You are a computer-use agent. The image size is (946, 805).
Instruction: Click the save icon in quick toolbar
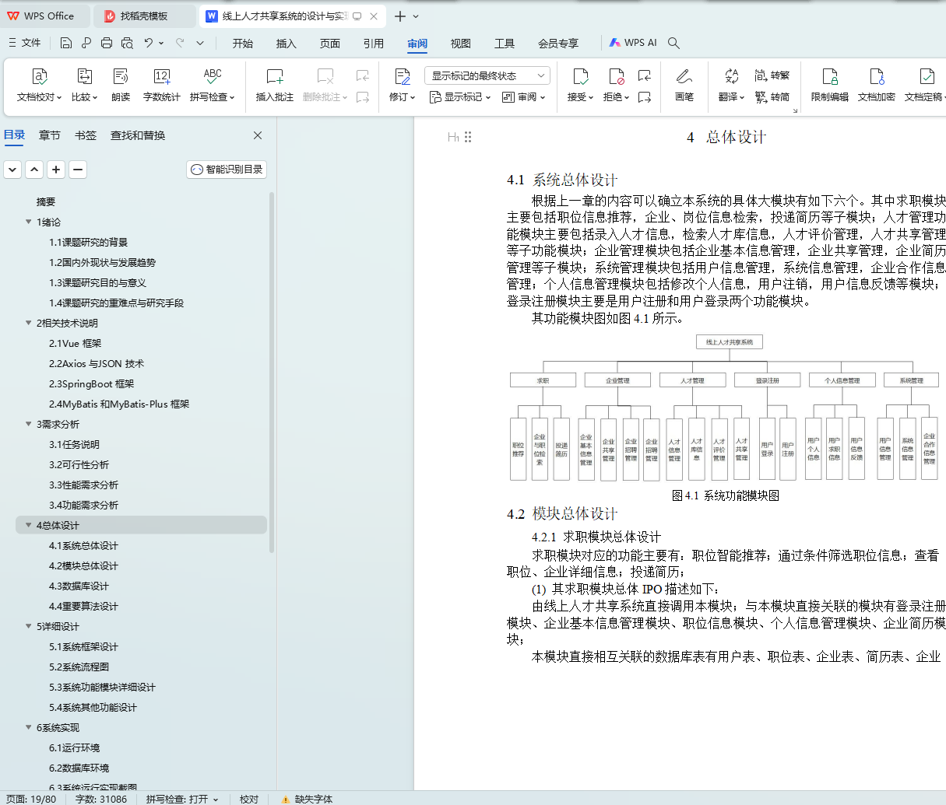(x=66, y=43)
